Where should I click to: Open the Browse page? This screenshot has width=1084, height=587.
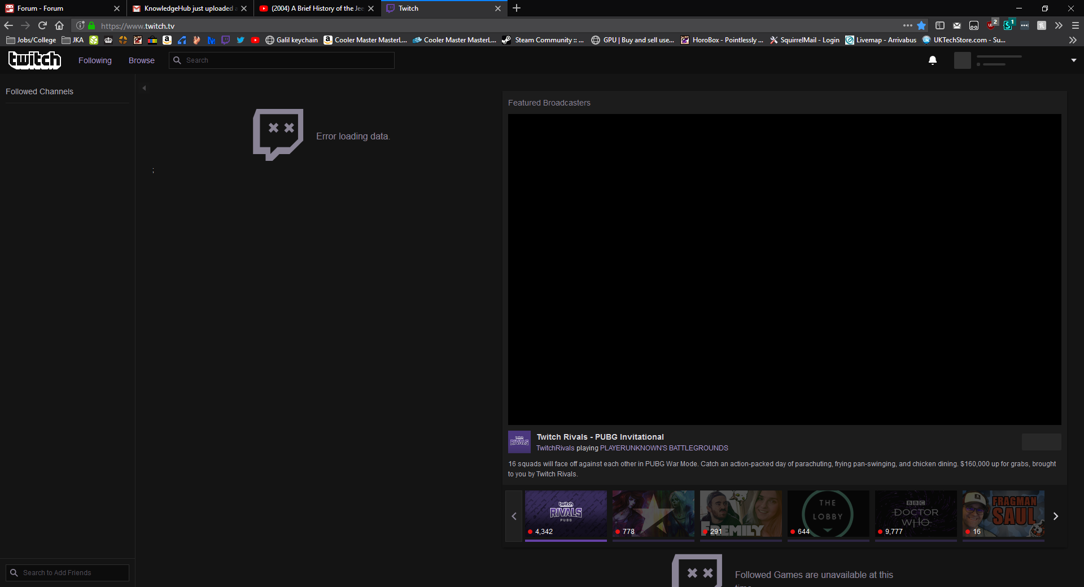(x=141, y=60)
